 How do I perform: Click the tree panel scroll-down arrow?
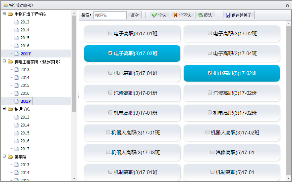point(74,178)
